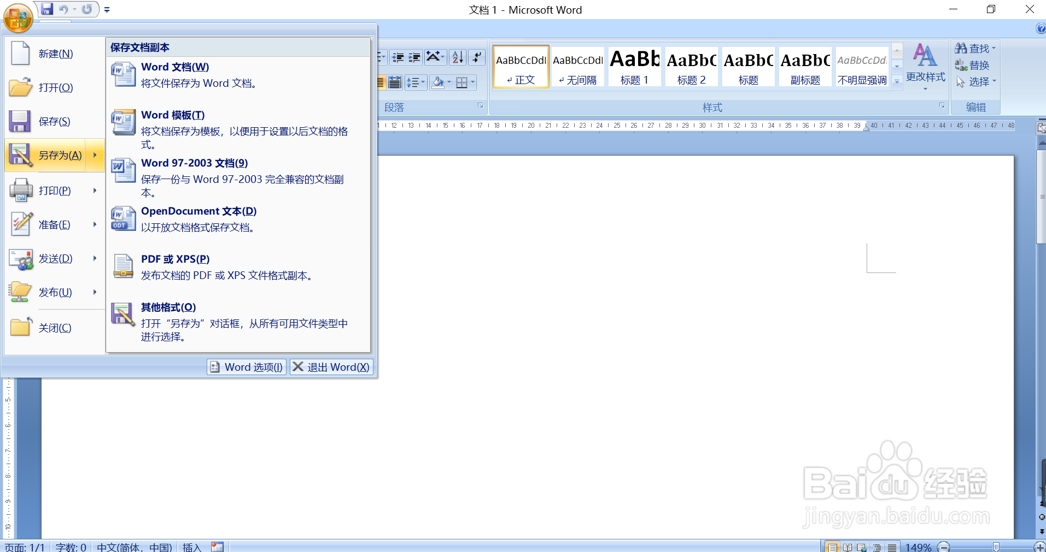Viewport: 1046px width, 552px height.
Task: Choose 新建(N) from the Office menu
Action: pos(54,54)
